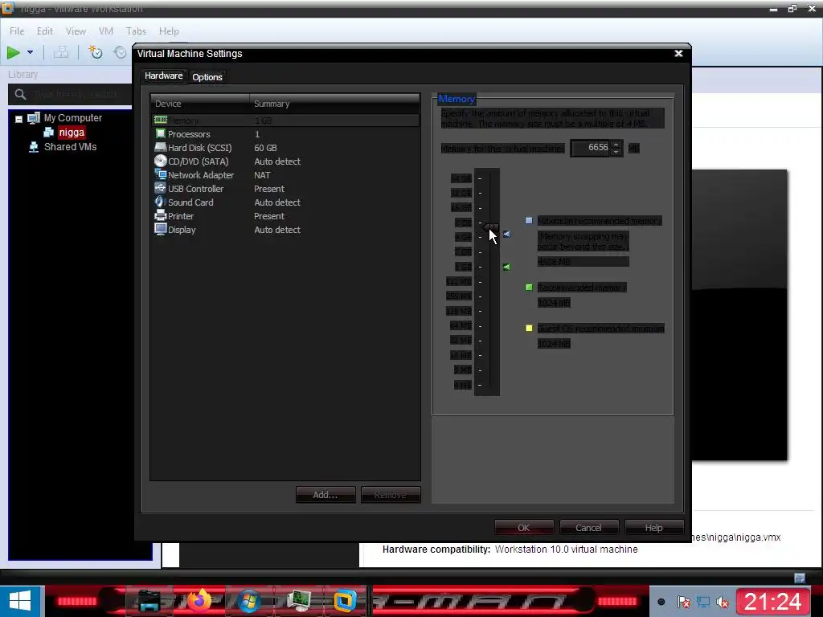Image resolution: width=823 pixels, height=617 pixels.
Task: Open the VM menu
Action: [x=106, y=31]
